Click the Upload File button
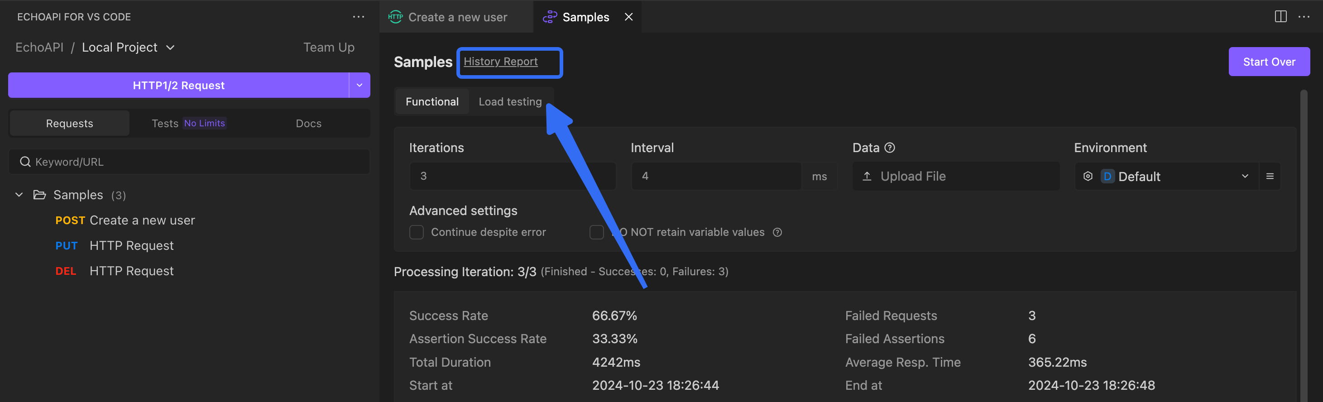Screen dimensions: 1323x402 click(956, 176)
